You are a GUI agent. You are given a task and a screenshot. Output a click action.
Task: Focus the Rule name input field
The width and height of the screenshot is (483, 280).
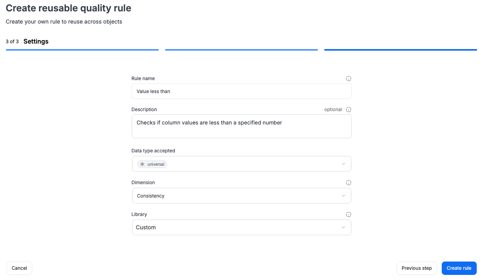241,91
